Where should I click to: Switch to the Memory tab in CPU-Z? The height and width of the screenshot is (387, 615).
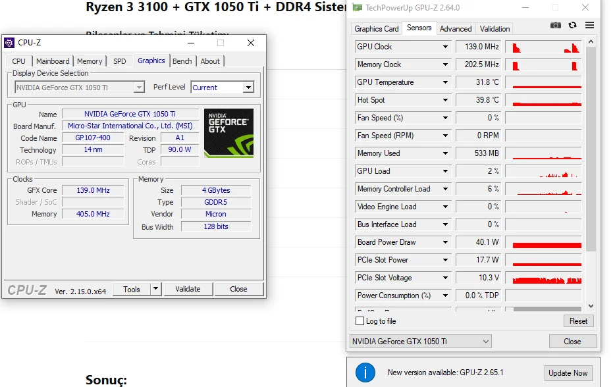click(90, 61)
